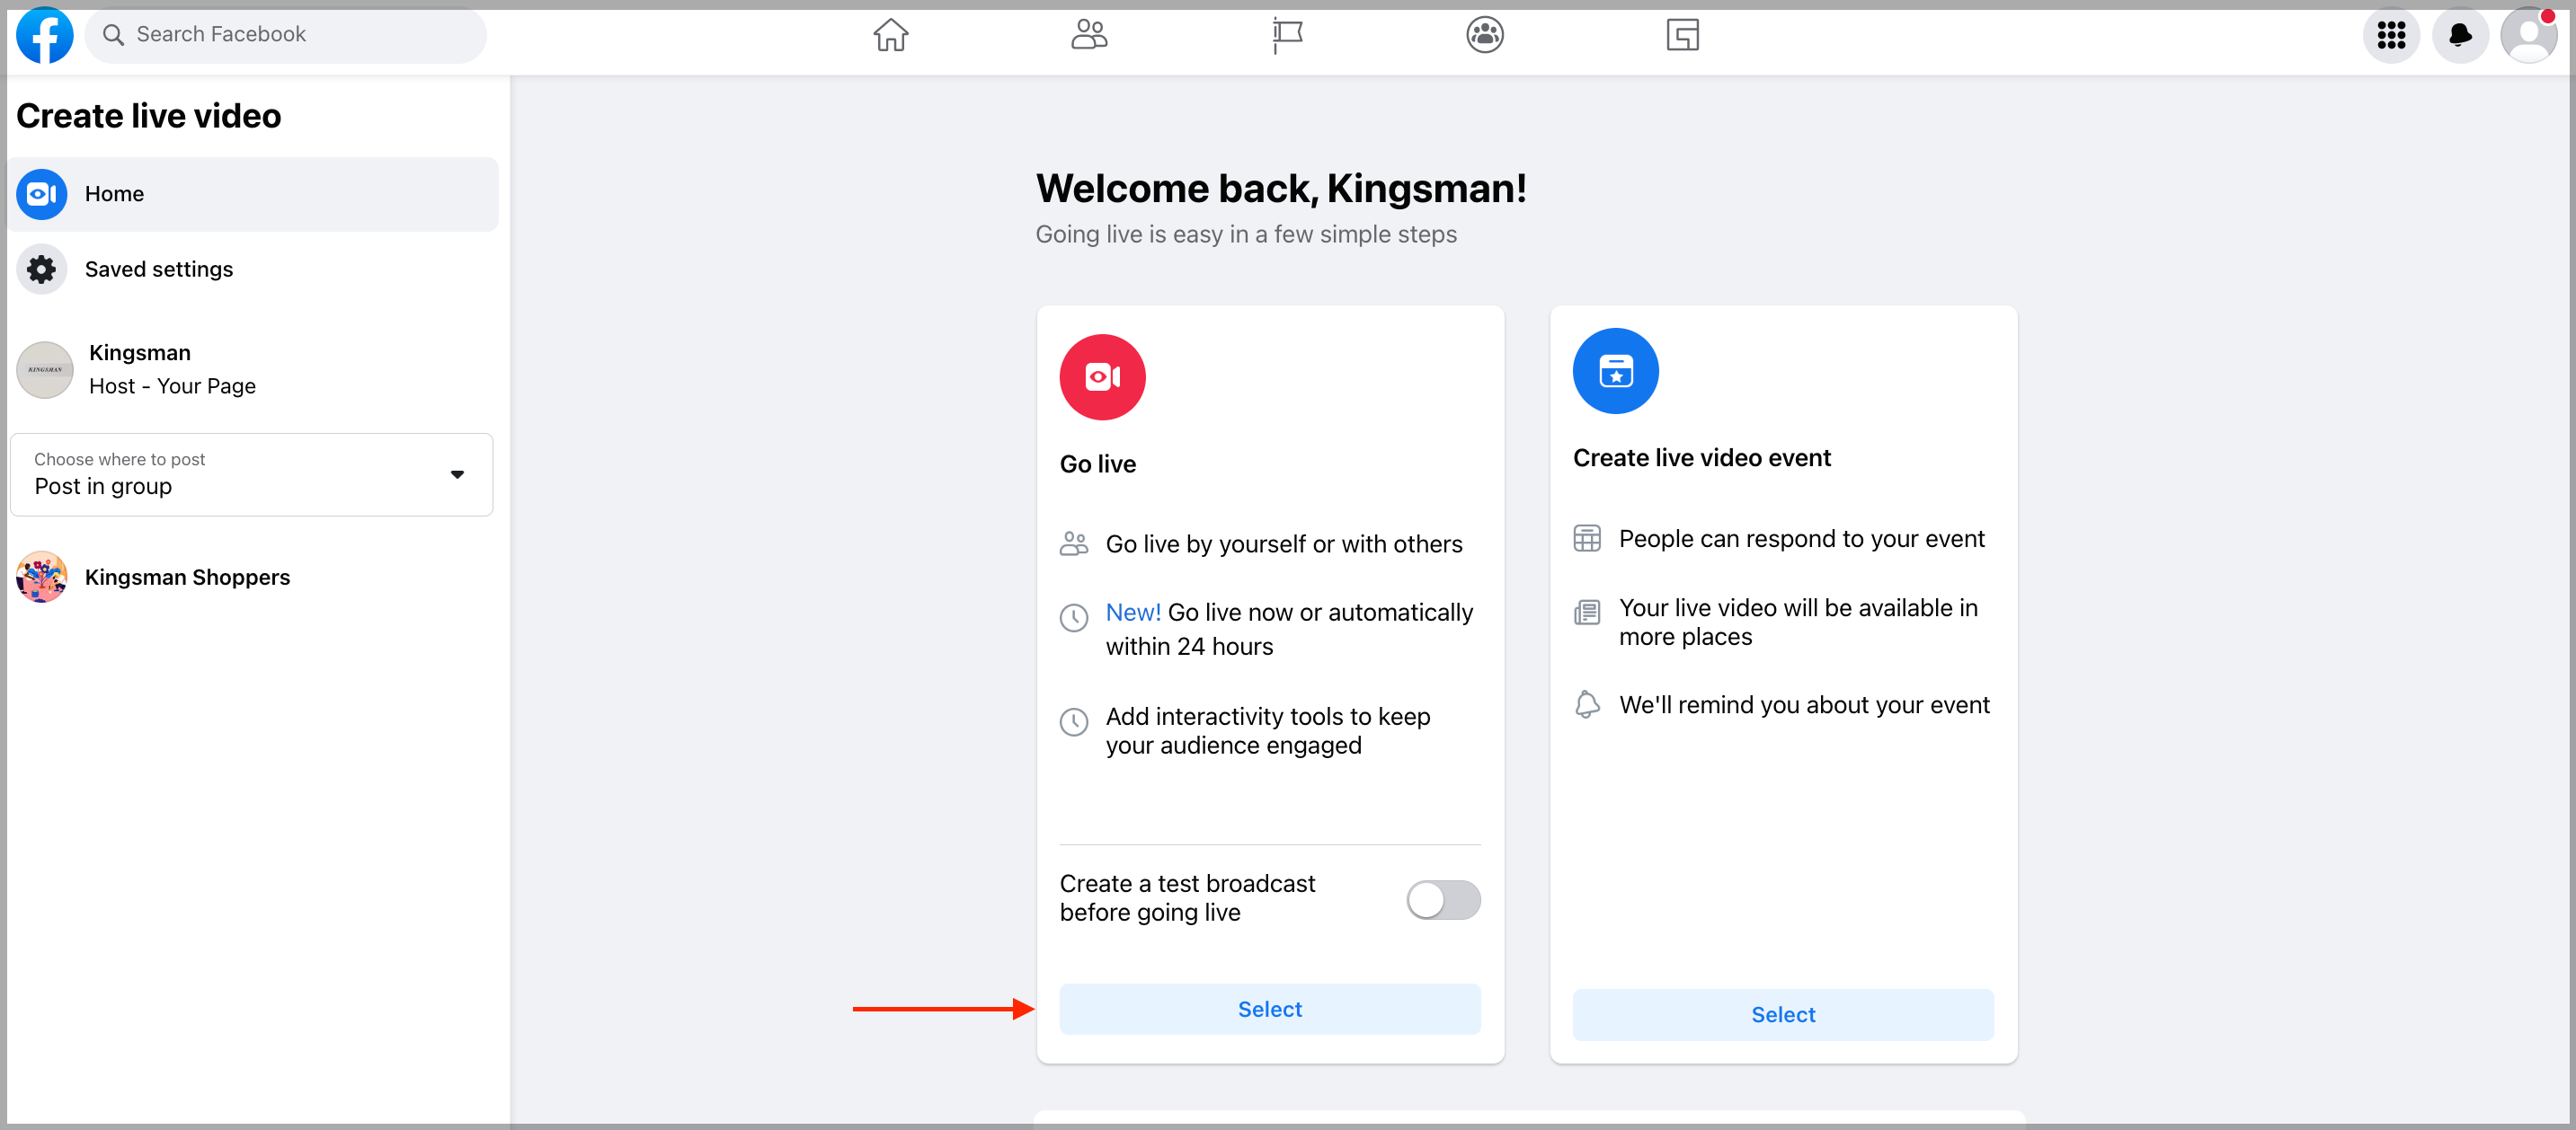
Task: Click the blue New! label text
Action: click(x=1133, y=613)
